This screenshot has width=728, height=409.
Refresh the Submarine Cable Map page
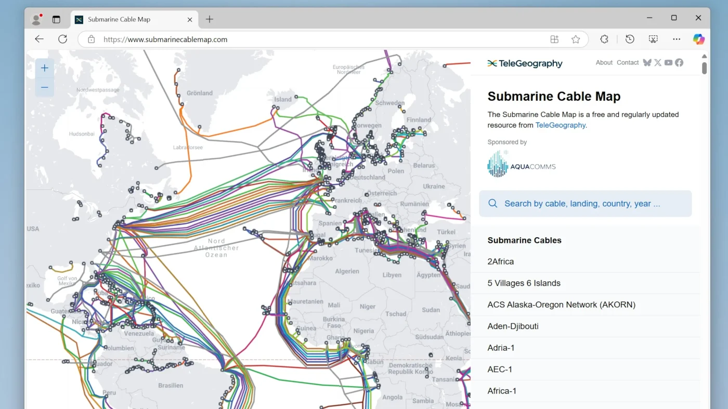(62, 39)
